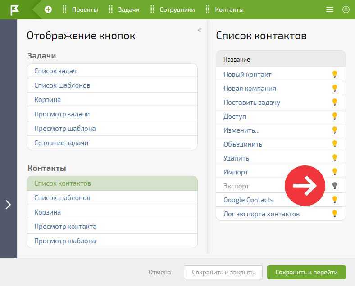Select Просмотр контакта
The height and width of the screenshot is (286, 355).
pos(112,226)
